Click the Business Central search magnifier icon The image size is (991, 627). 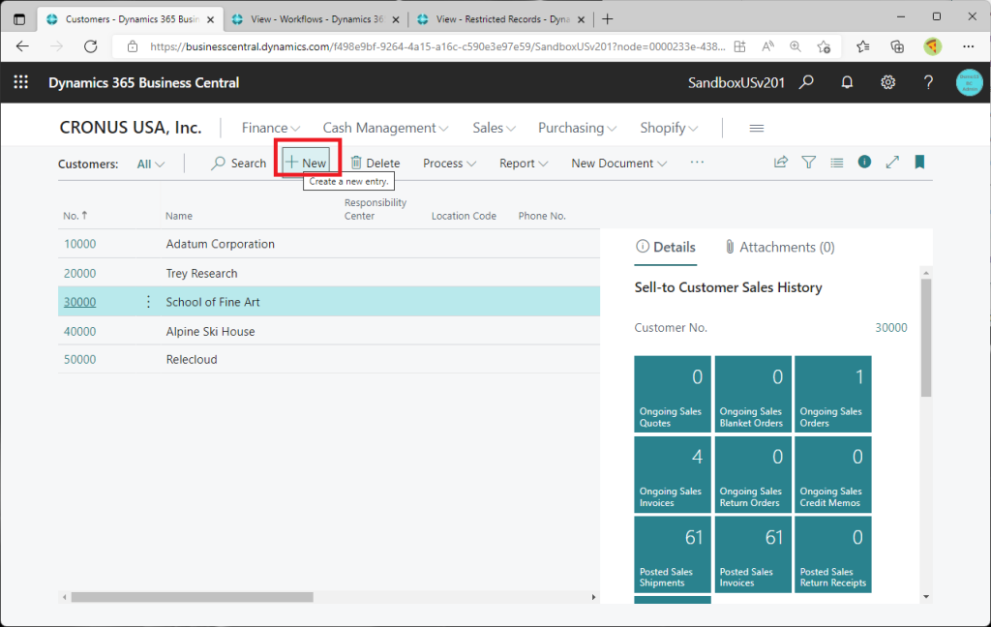(x=806, y=82)
